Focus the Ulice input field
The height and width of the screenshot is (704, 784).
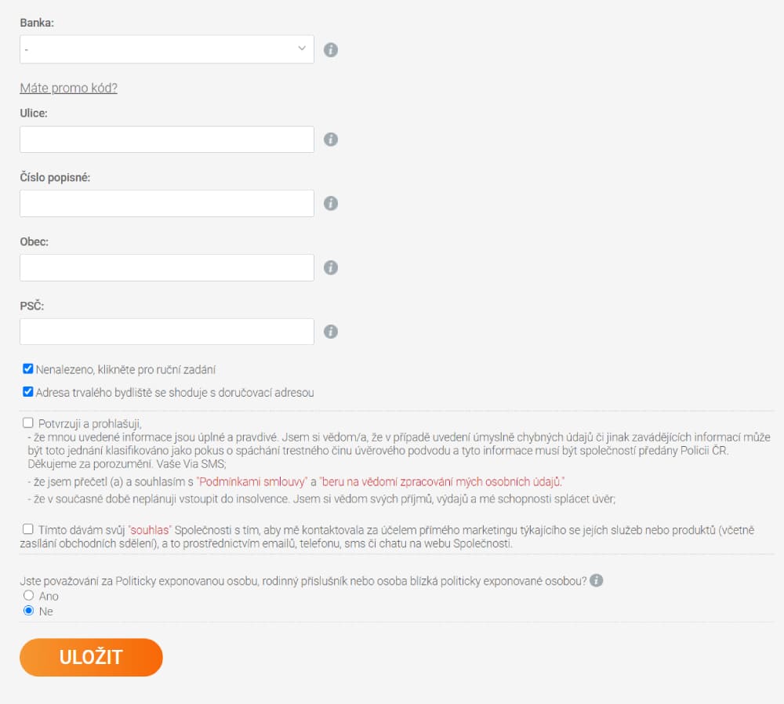(x=167, y=139)
